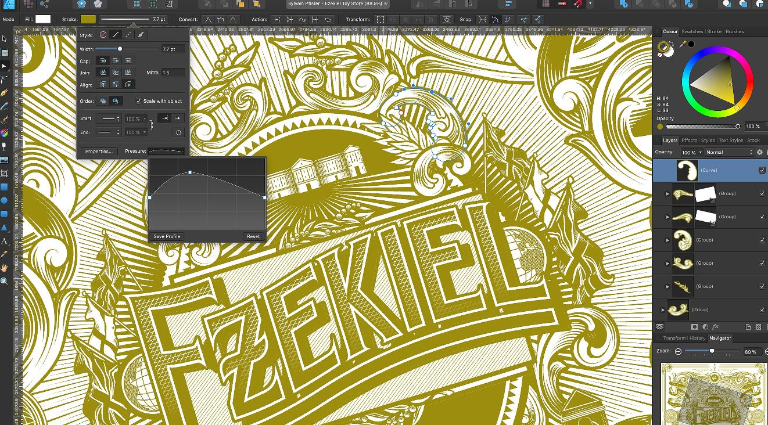
Task: Click the Save Profile button
Action: tap(167, 236)
